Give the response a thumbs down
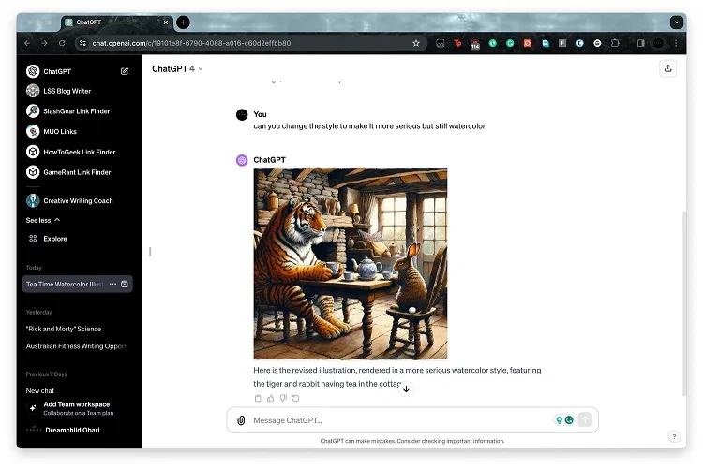 [283, 399]
